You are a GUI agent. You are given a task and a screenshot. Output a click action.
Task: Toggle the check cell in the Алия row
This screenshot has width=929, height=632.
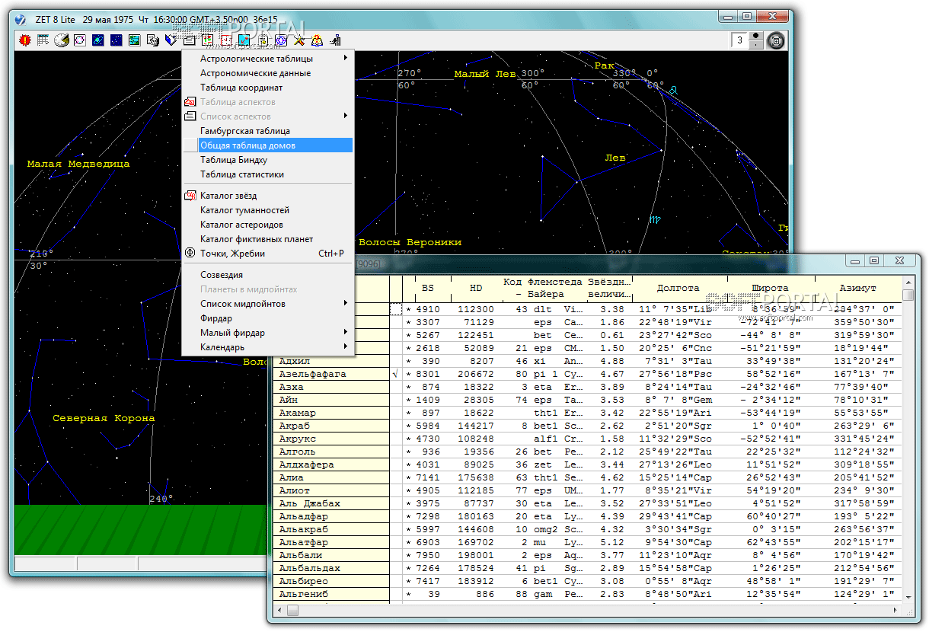tap(395, 477)
